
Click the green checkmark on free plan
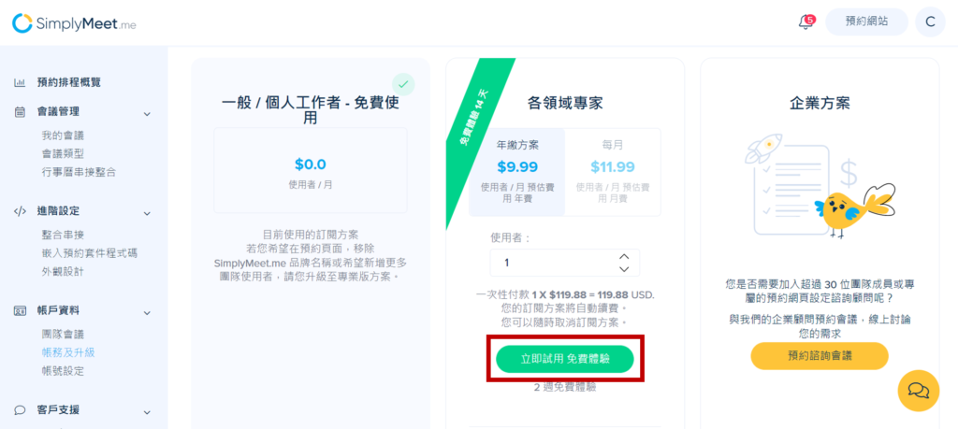pos(403,84)
